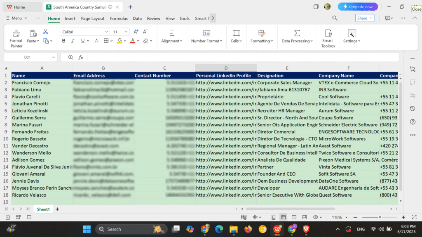Open the zoom level 110% dropdown
Image resolution: width=422 pixels, height=237 pixels.
point(346,217)
